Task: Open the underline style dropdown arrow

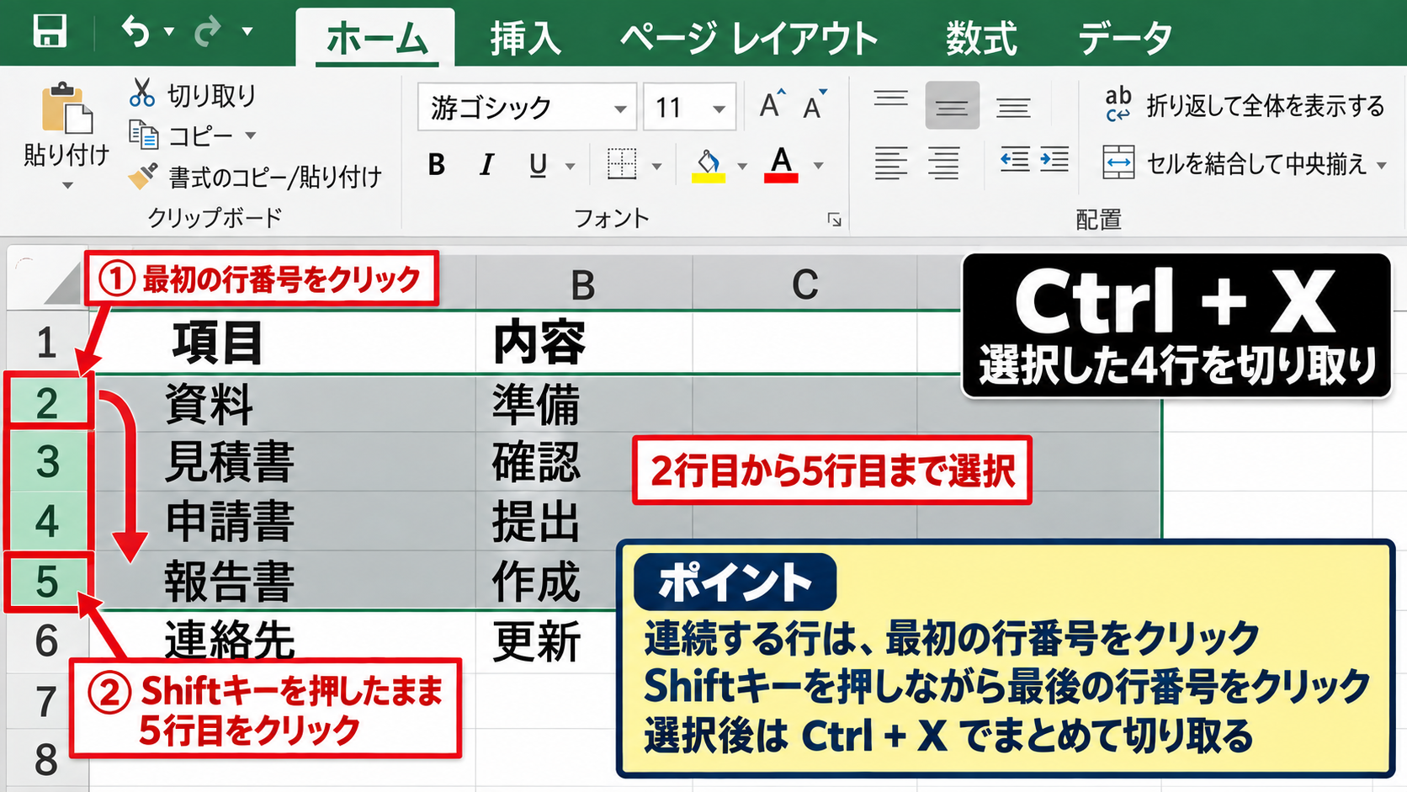Action: [x=570, y=167]
